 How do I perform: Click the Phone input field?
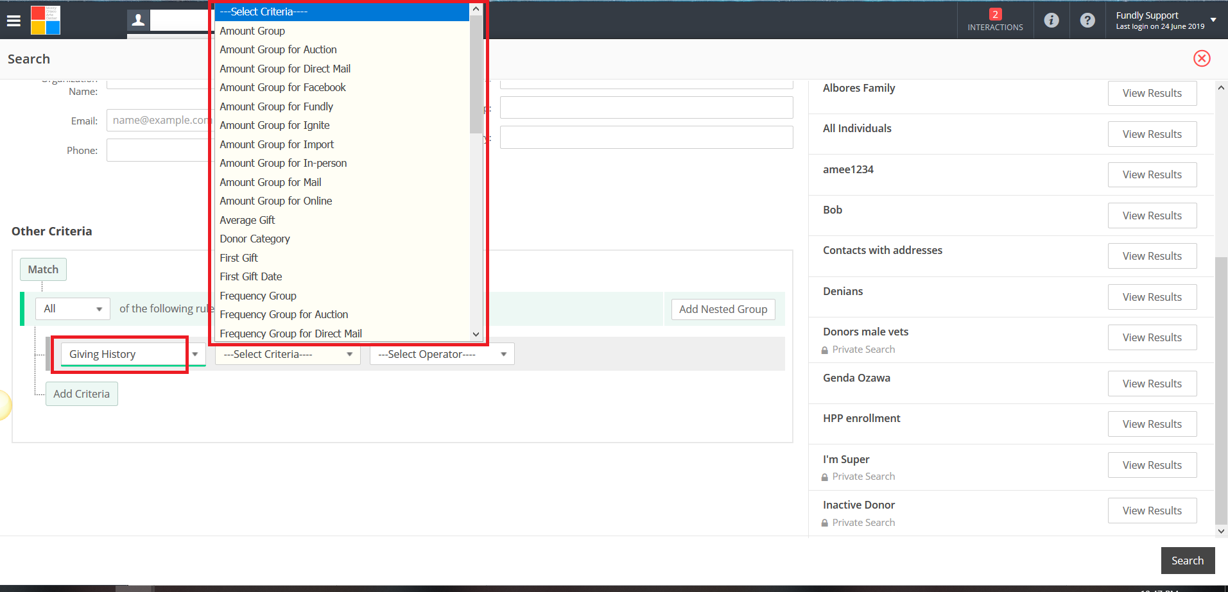coord(160,150)
